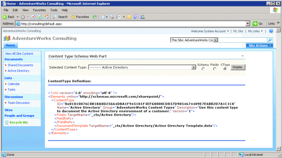The height and width of the screenshot is (158, 282).
Task: Open the Active Directory library link
Action: pyautogui.click(x=18, y=71)
